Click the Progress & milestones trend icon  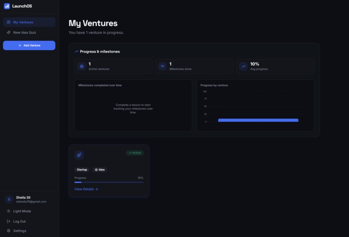tap(76, 51)
